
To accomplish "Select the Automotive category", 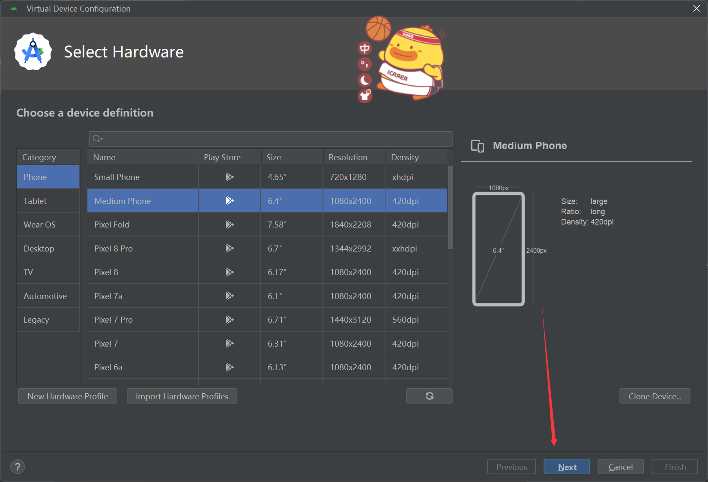I will tap(48, 296).
